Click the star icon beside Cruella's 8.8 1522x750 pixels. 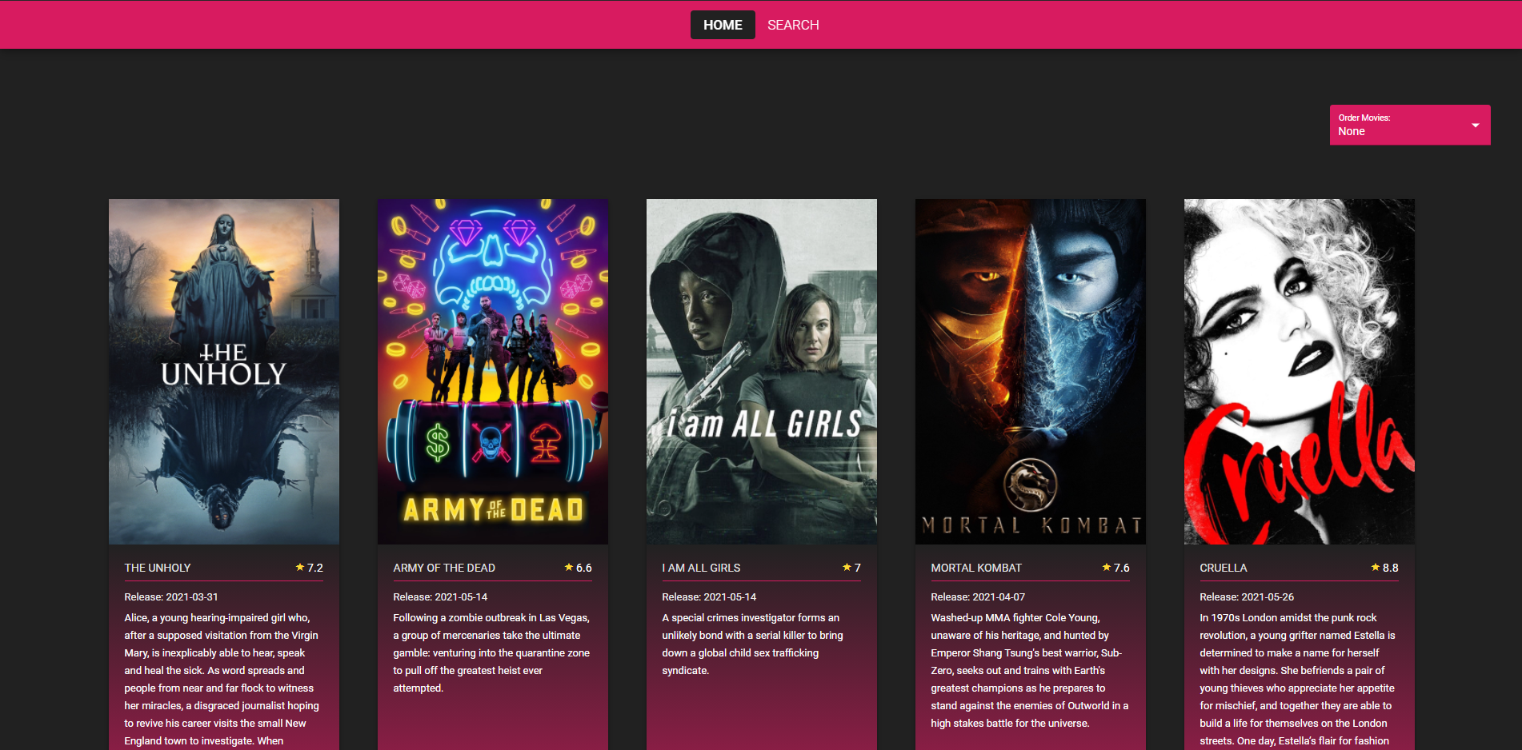(x=1376, y=567)
